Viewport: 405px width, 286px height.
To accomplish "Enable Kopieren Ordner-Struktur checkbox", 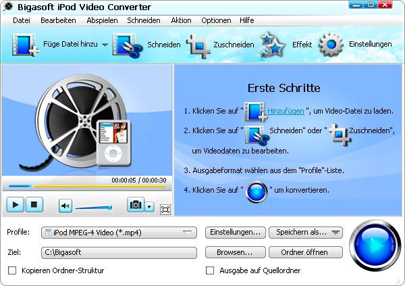I will coord(12,270).
